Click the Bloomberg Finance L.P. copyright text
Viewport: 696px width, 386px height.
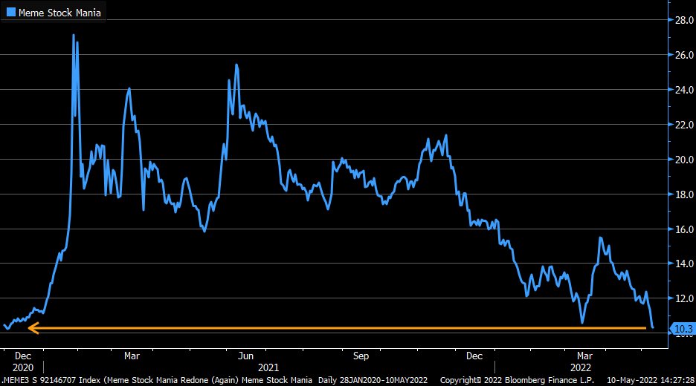point(517,380)
